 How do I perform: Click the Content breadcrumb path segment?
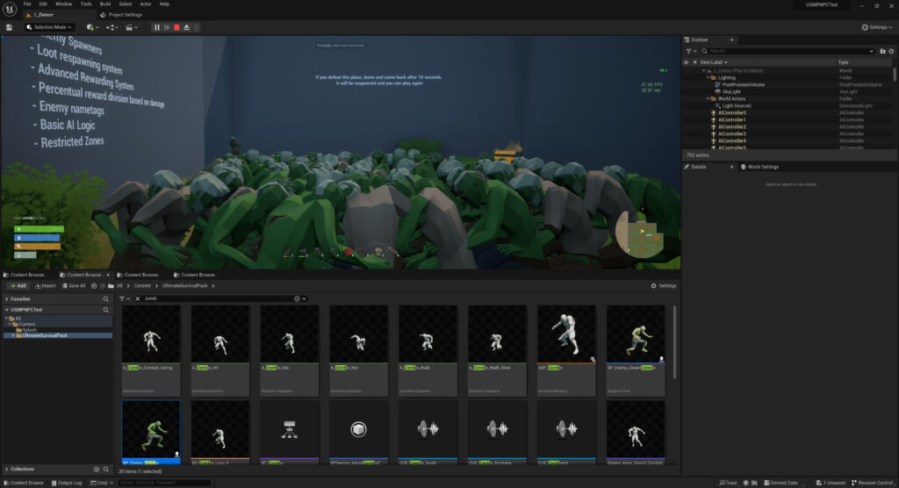(142, 285)
